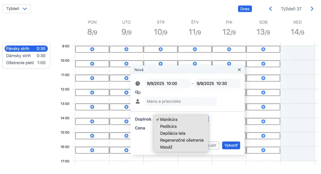Go to next week arrow
Viewport: 321px width, 174px height.
312,9
